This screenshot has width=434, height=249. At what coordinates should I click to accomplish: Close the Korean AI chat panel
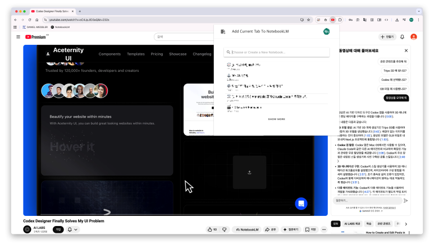[x=406, y=50]
